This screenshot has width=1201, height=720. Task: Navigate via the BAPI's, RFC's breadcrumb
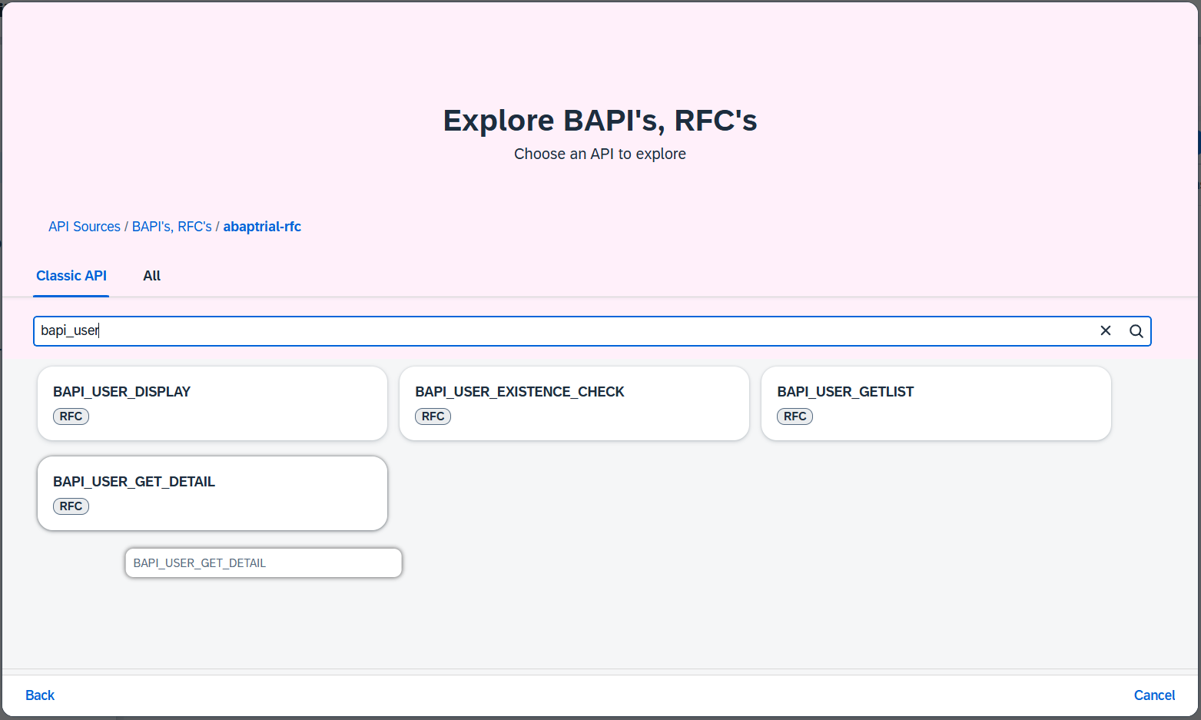171,226
